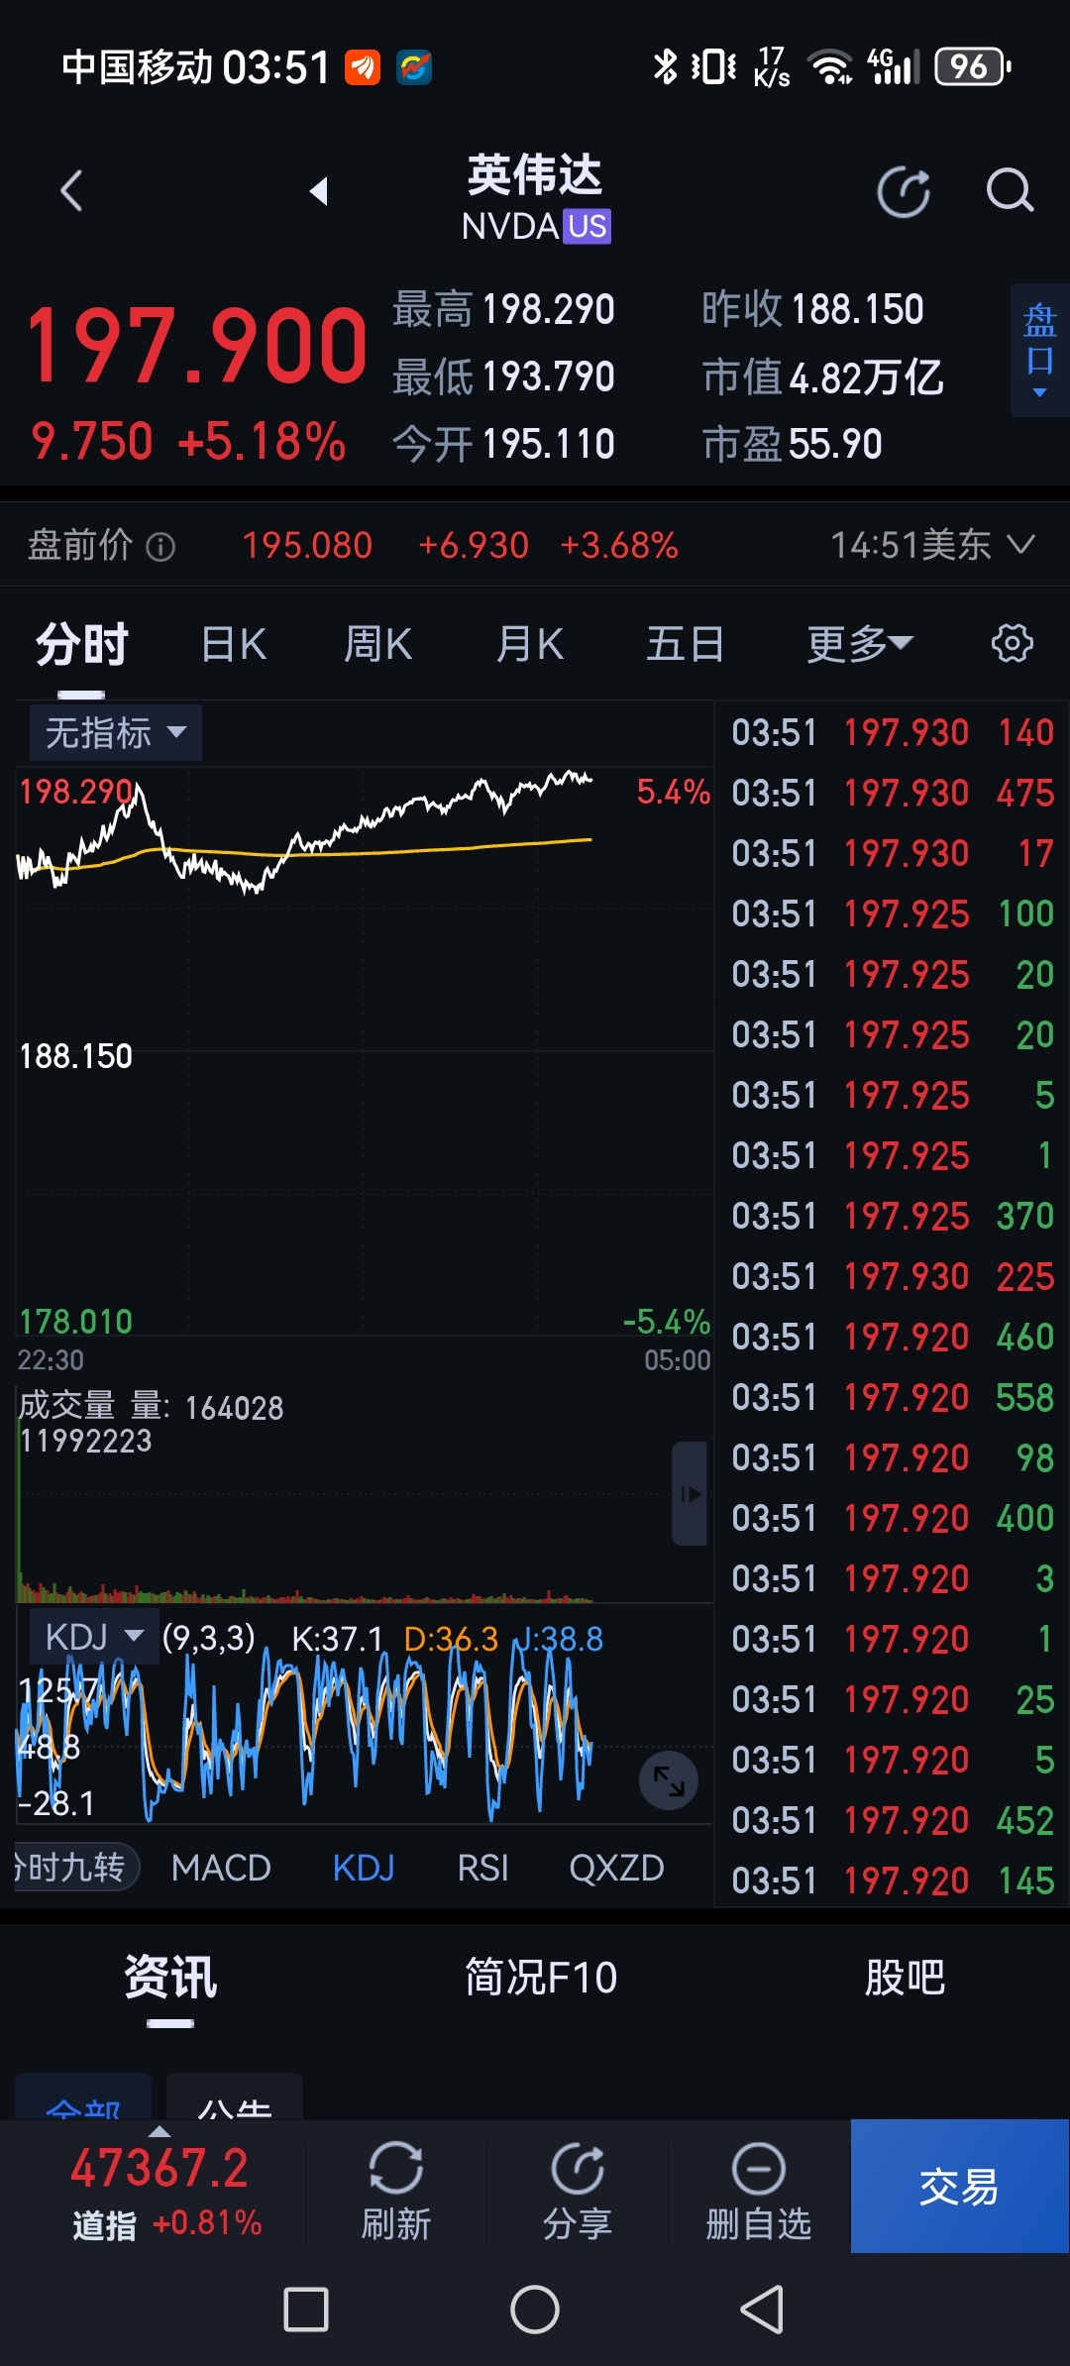Tap the back arrow at top left
This screenshot has height=2366, width=1070.
[71, 190]
